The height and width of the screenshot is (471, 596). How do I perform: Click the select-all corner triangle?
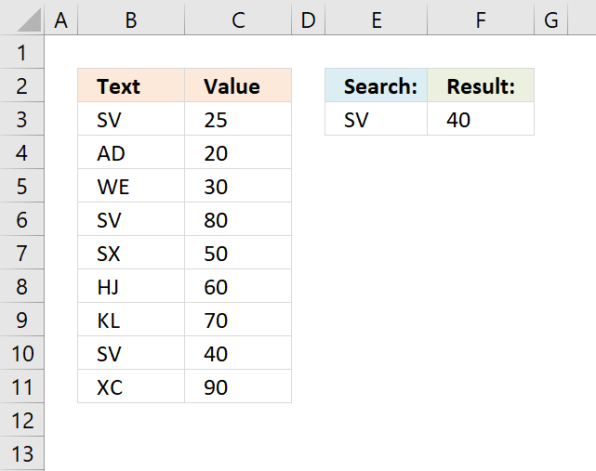pos(29,20)
